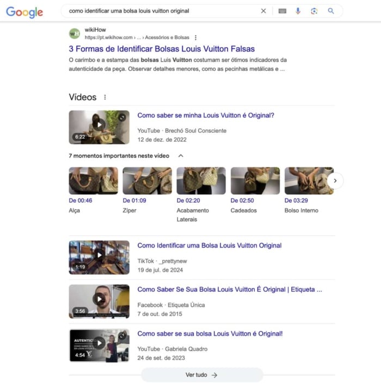Click the 'Cadeados' moment label
Image resolution: width=381 pixels, height=392 pixels.
point(243,211)
